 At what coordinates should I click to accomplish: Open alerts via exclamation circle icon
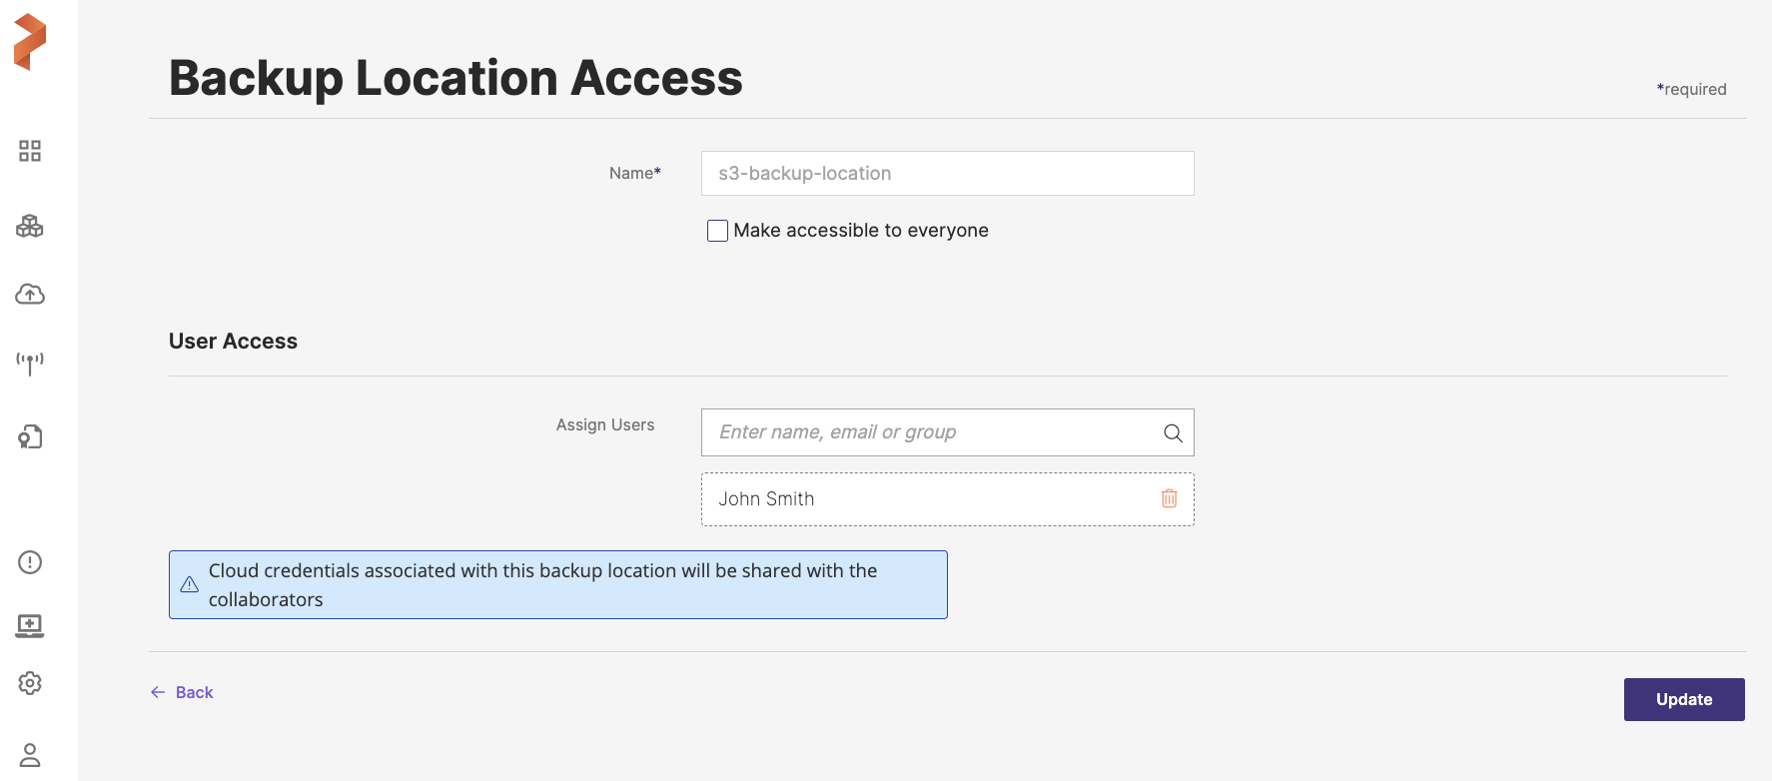30,562
